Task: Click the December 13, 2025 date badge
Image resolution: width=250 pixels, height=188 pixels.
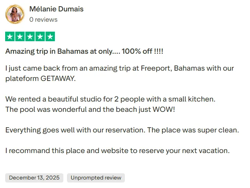Action: 34,178
